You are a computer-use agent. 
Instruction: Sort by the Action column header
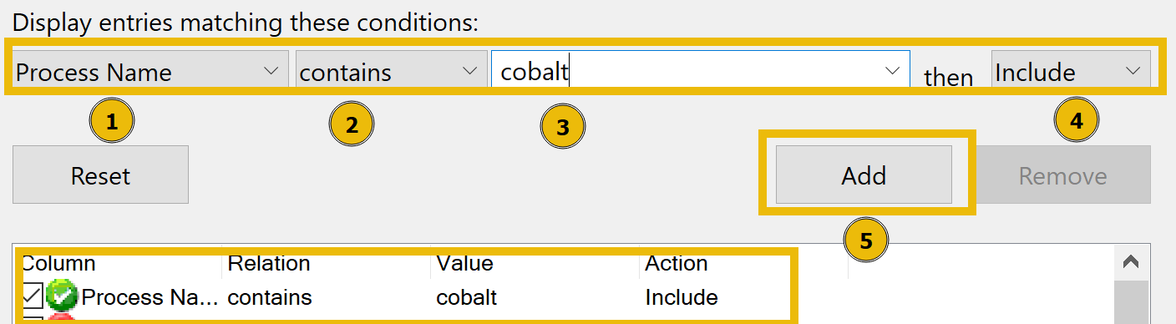pos(677,264)
